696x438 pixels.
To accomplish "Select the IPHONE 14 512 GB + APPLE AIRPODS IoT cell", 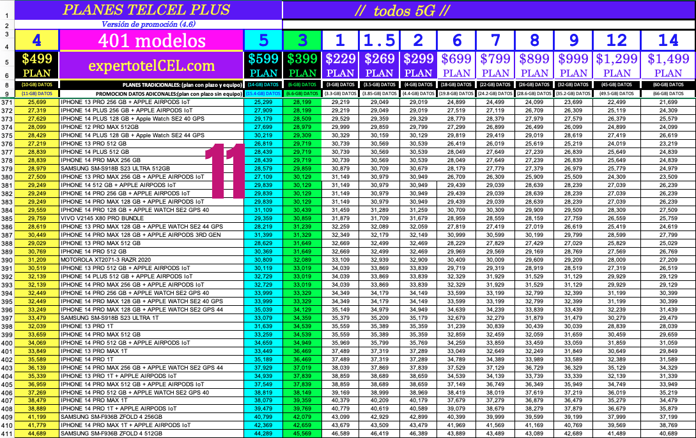I will [151, 185].
